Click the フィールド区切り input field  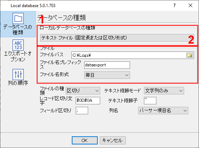coord(82,111)
